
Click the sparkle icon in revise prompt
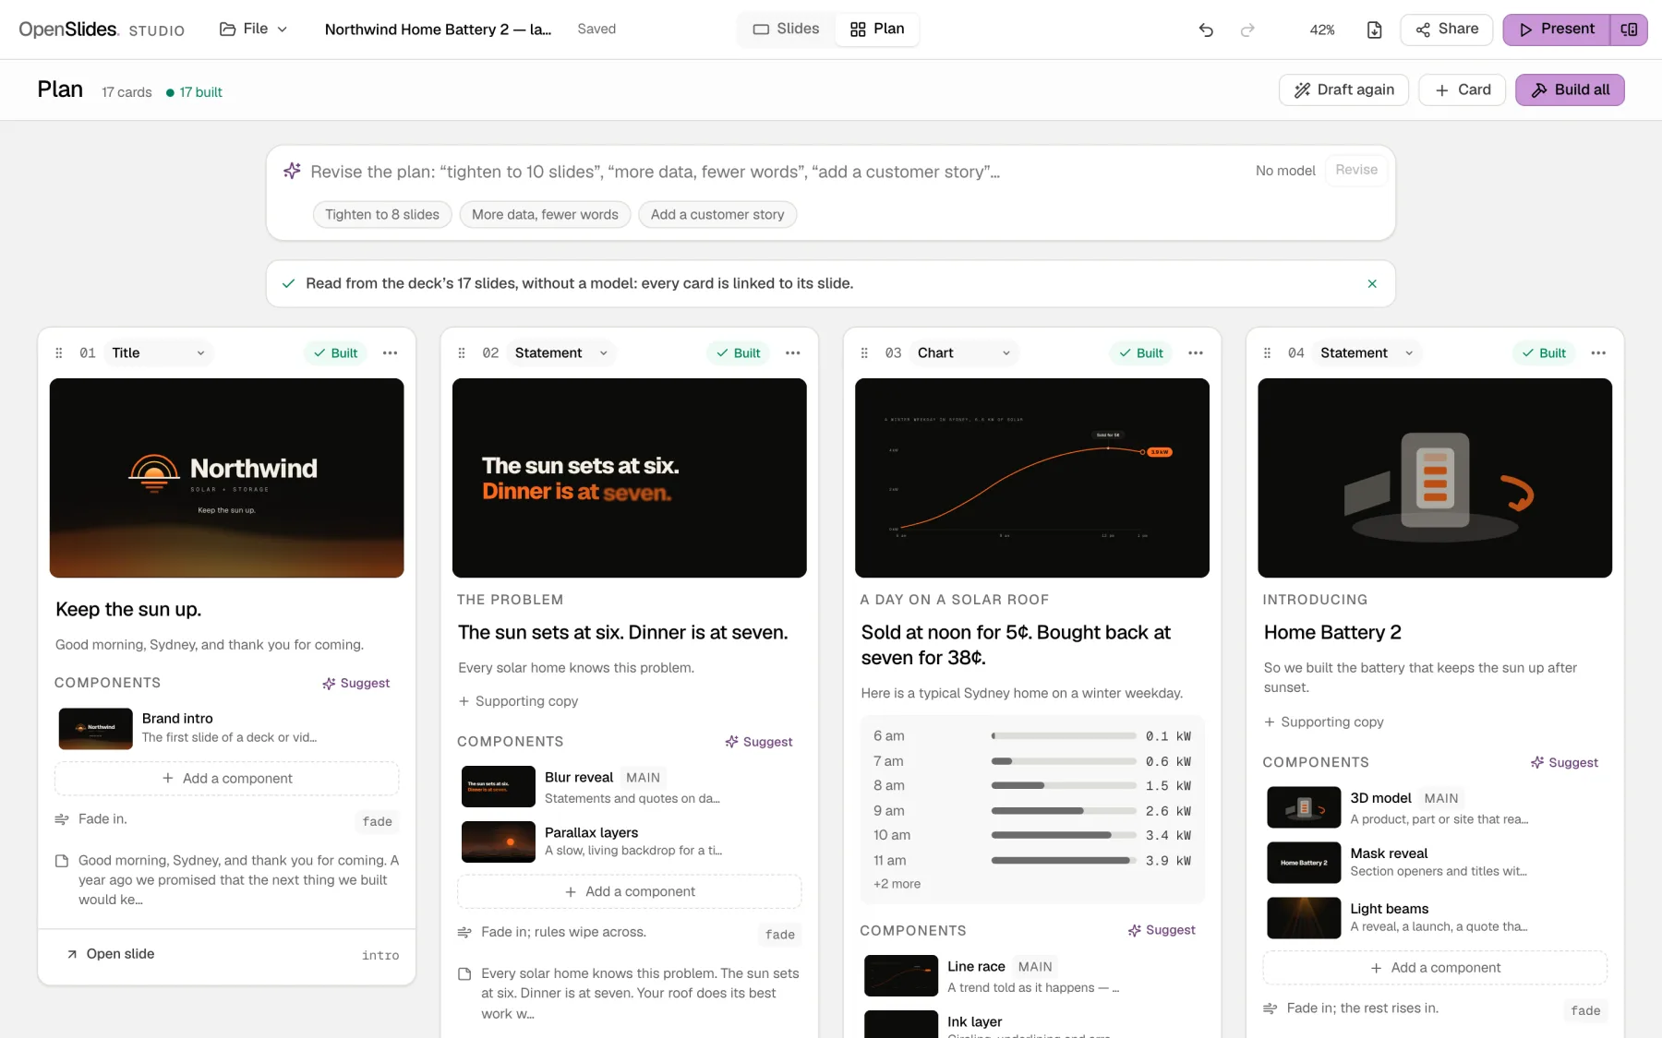292,171
